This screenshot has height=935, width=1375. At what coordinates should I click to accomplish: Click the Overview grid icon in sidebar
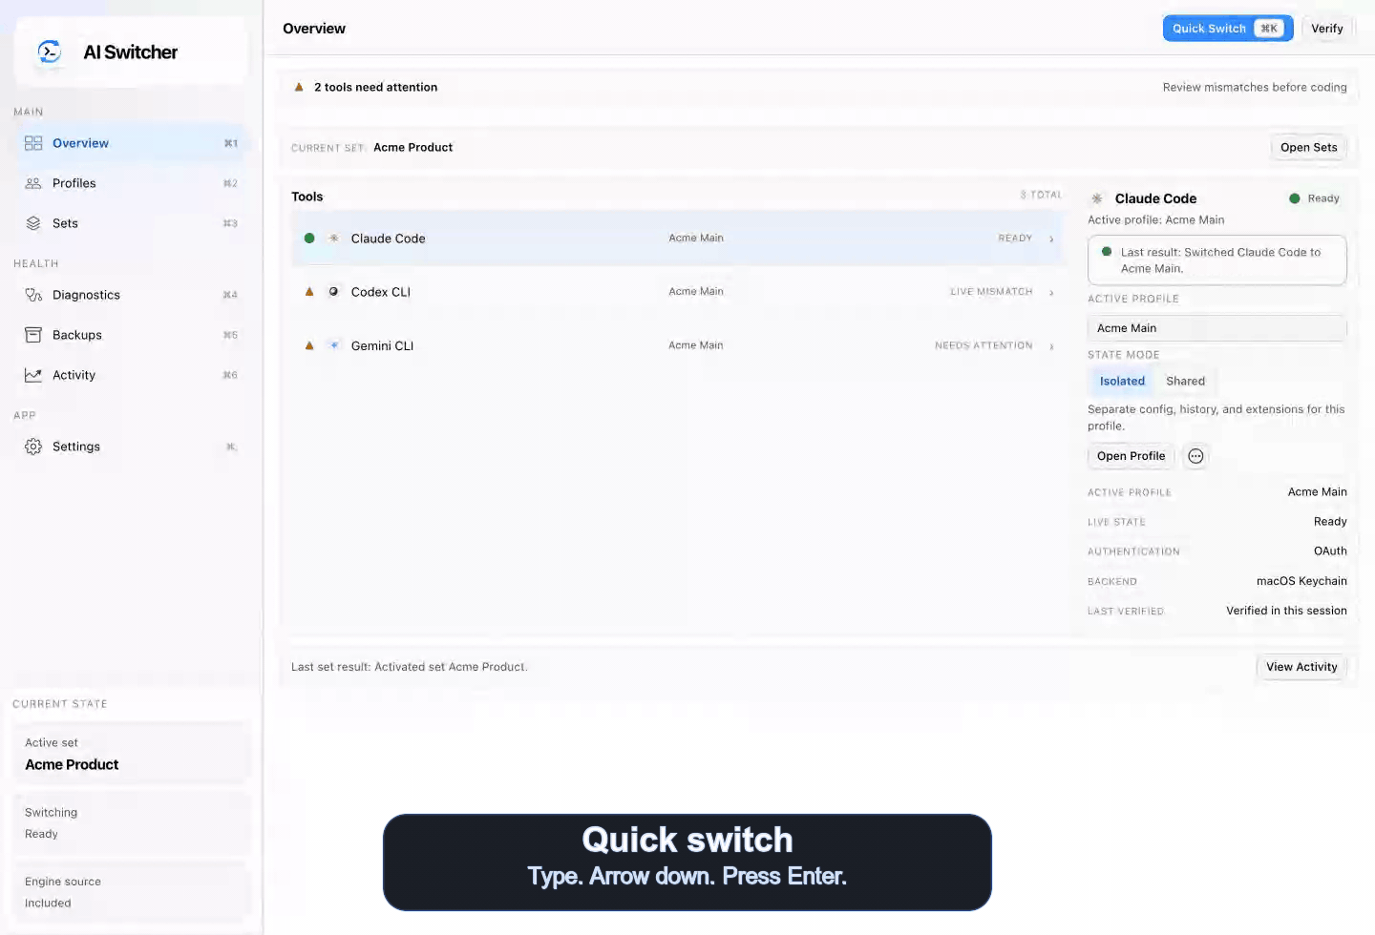[x=33, y=143]
